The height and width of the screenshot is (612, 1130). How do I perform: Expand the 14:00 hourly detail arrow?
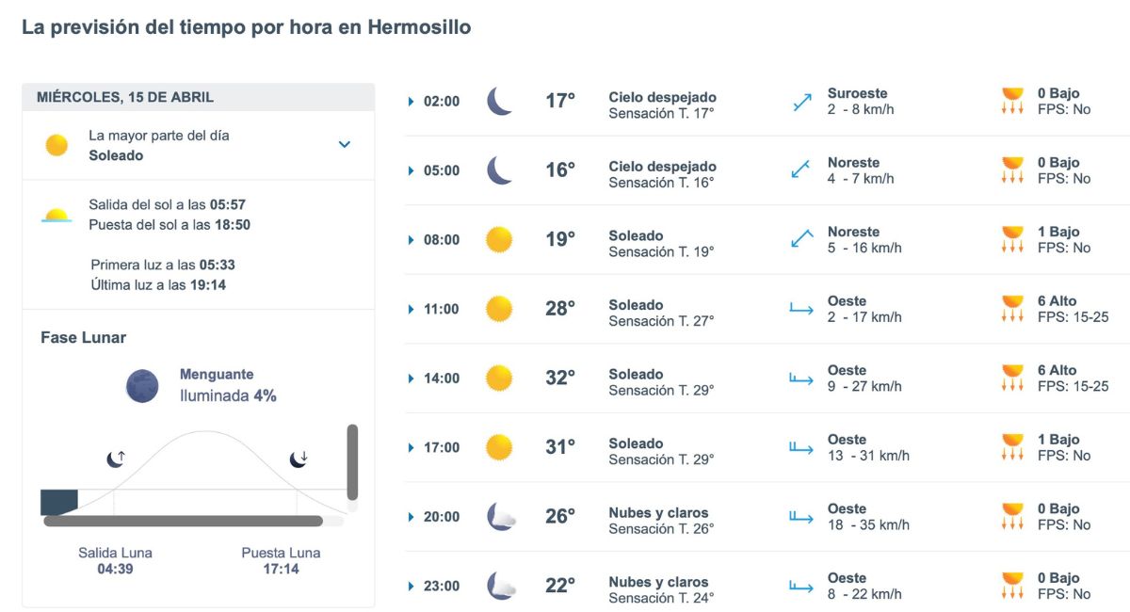point(410,378)
